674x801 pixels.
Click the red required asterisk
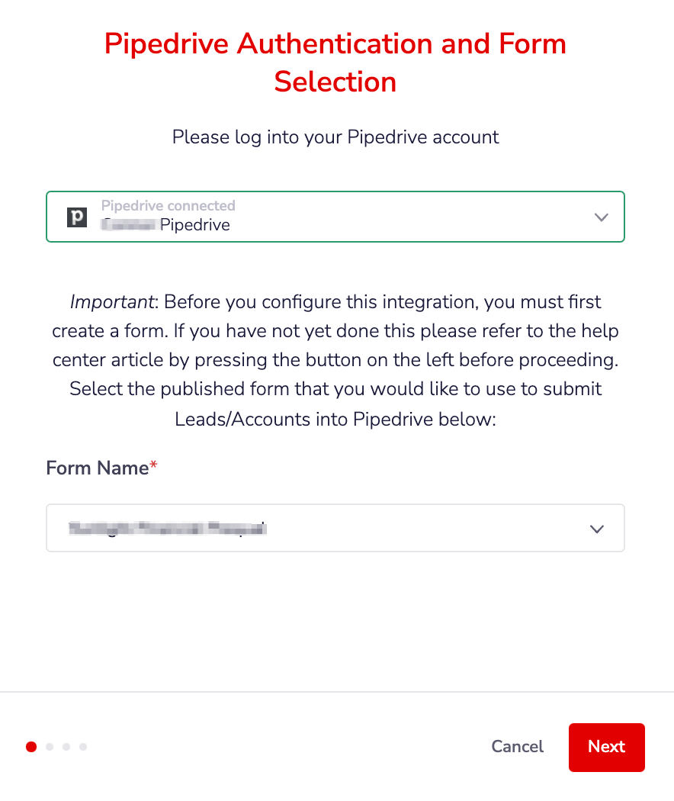153,465
